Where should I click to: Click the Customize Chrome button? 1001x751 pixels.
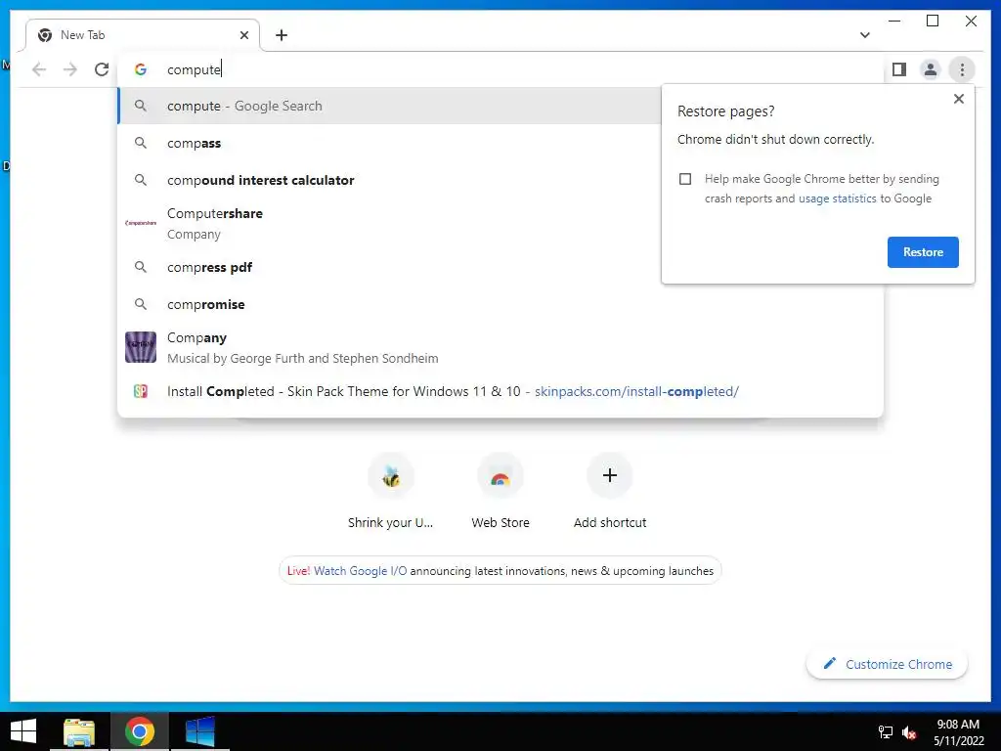point(887,664)
